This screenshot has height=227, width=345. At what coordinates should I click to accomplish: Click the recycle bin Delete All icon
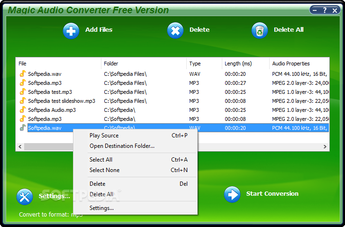(260, 31)
